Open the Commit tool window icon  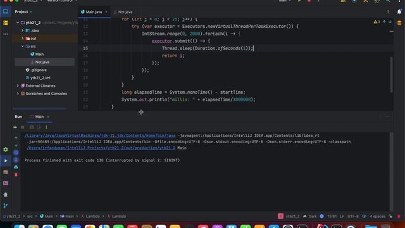[6, 23]
